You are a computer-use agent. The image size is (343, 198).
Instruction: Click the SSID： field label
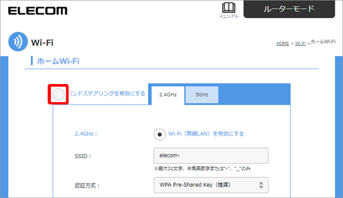click(x=83, y=156)
